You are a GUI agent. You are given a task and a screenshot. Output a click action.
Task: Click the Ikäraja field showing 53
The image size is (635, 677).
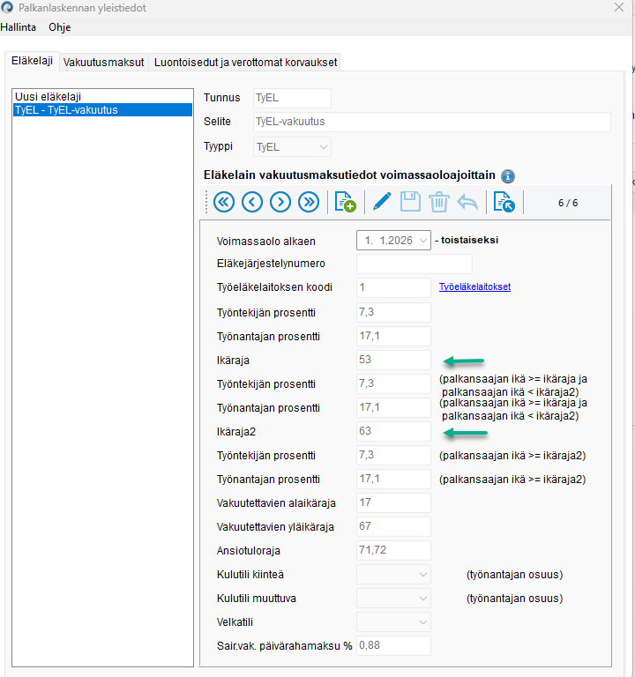pyautogui.click(x=393, y=360)
